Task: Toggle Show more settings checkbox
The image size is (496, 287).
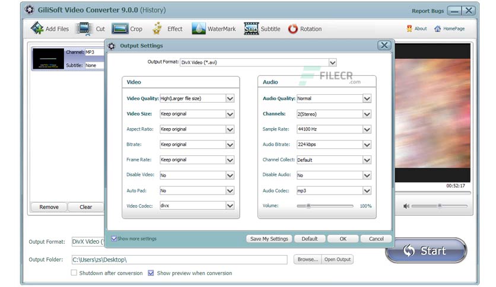Action: click(114, 238)
